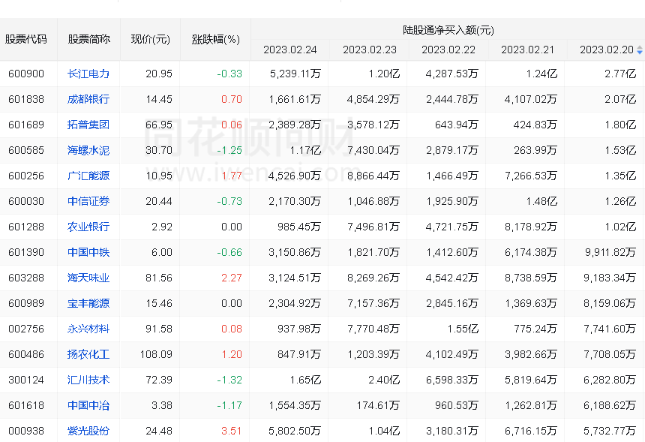Click stock code 601618
This screenshot has height=442, width=645.
pos(26,405)
